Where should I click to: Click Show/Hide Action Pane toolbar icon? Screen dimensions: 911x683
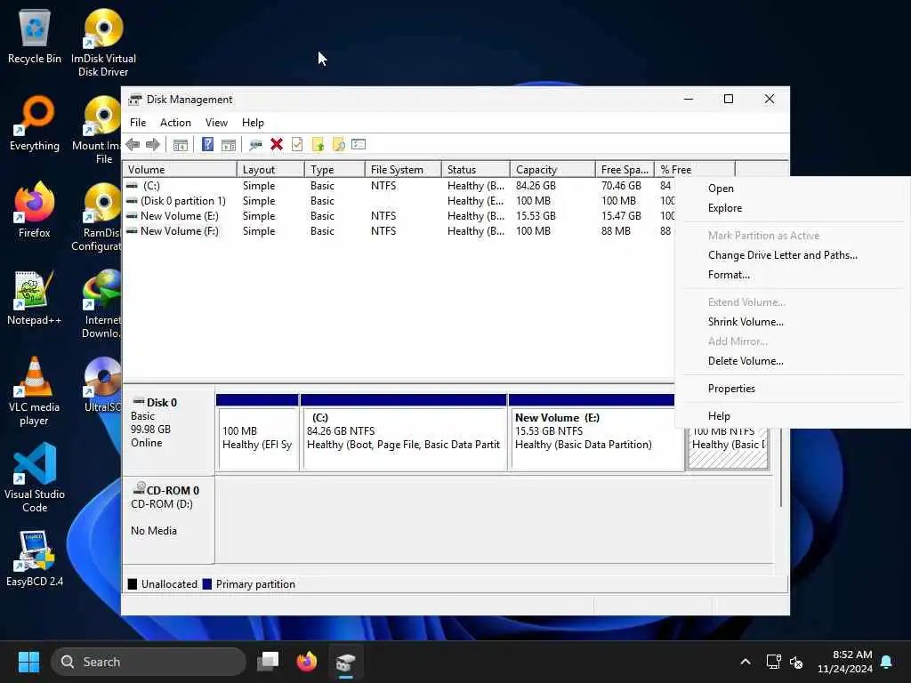[x=229, y=145]
